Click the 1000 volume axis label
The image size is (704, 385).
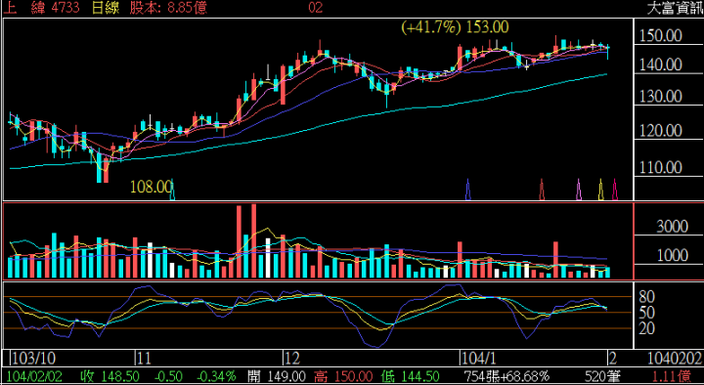(672, 255)
